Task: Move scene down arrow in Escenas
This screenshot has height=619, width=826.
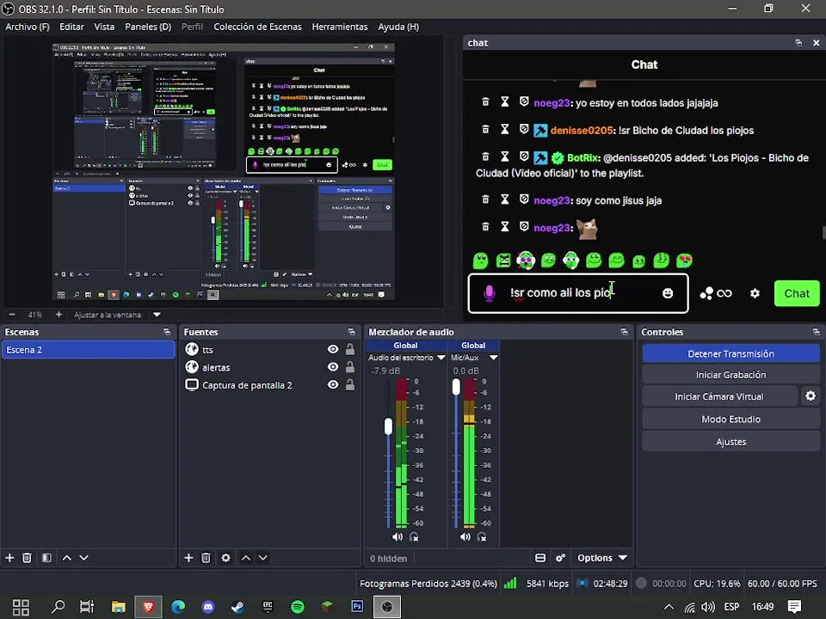Action: click(x=83, y=557)
